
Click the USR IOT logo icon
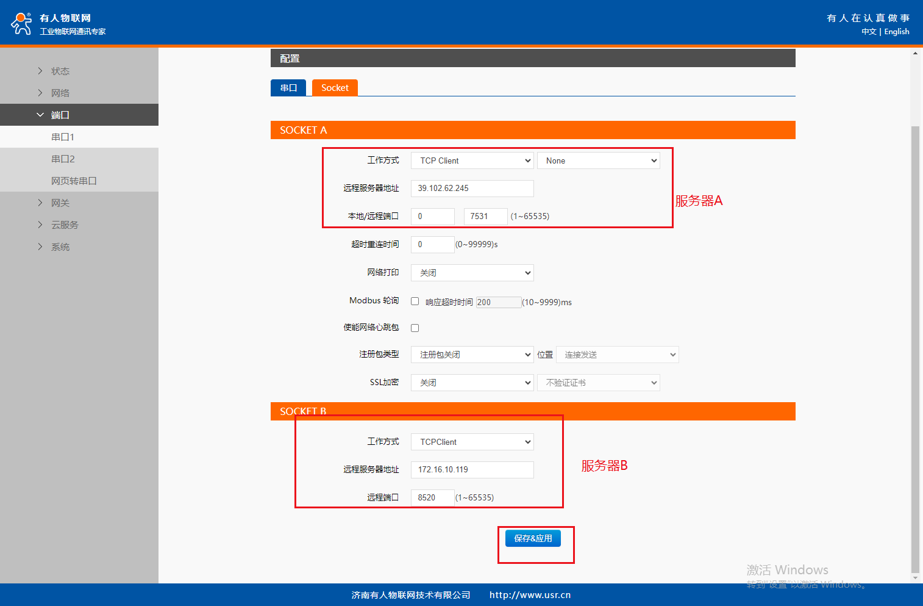[x=21, y=23]
